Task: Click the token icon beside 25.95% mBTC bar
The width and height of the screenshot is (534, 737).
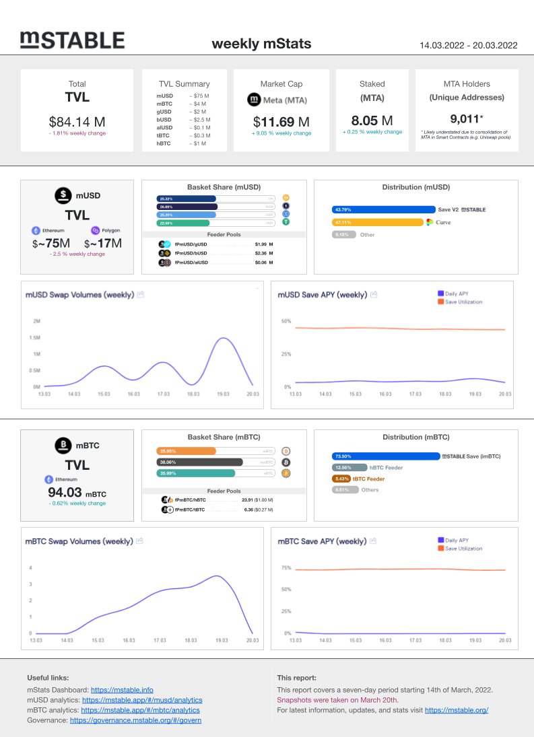Action: pyautogui.click(x=286, y=451)
